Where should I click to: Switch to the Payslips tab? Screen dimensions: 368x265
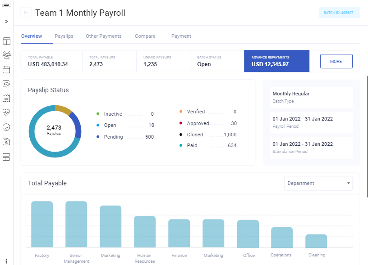point(64,36)
